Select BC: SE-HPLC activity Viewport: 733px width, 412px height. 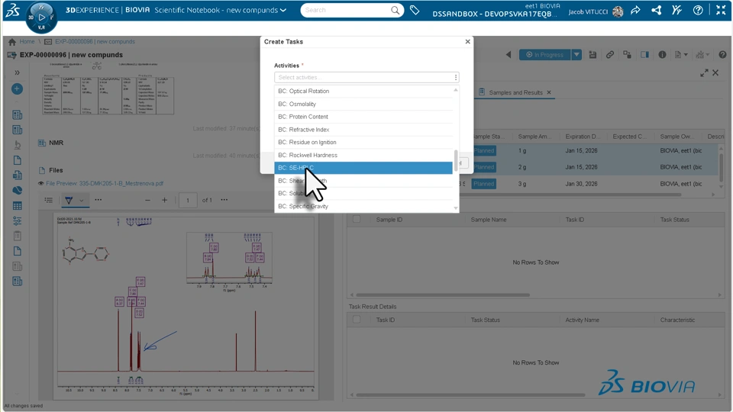pyautogui.click(x=363, y=168)
